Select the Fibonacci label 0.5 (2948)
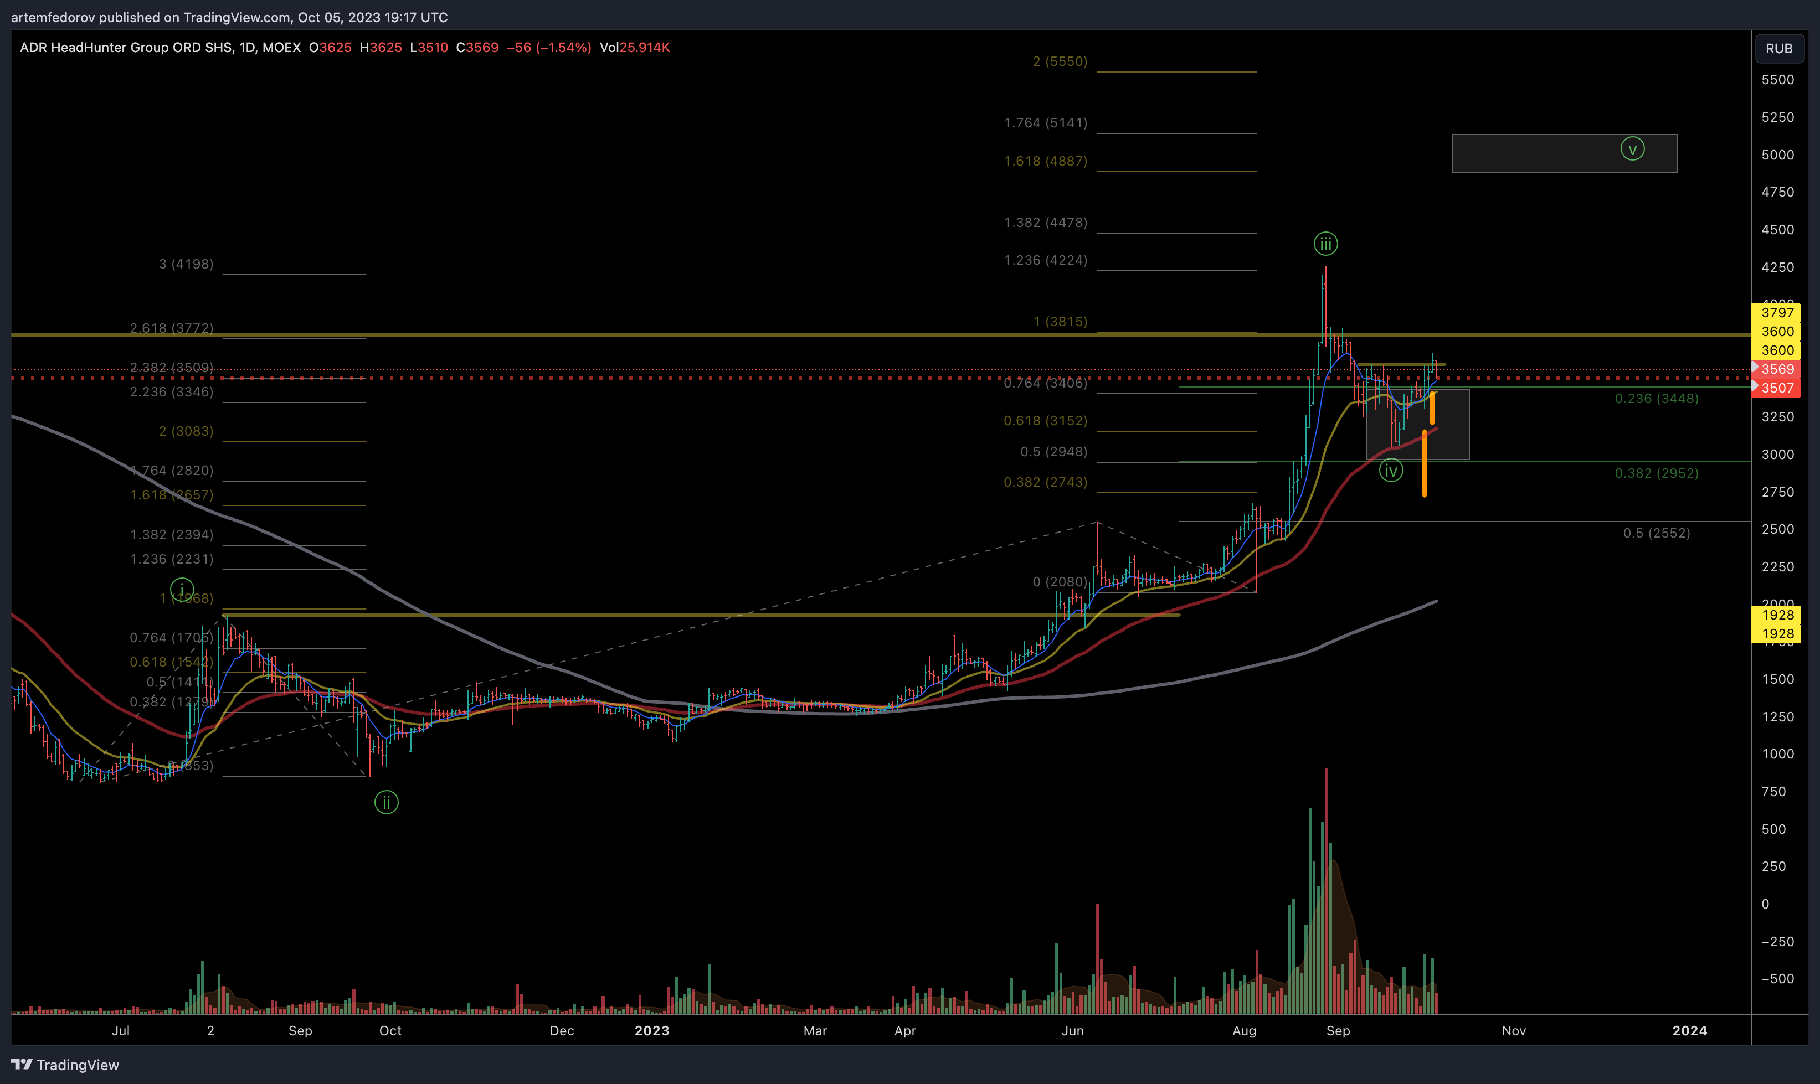The height and width of the screenshot is (1084, 1820). click(x=1053, y=451)
